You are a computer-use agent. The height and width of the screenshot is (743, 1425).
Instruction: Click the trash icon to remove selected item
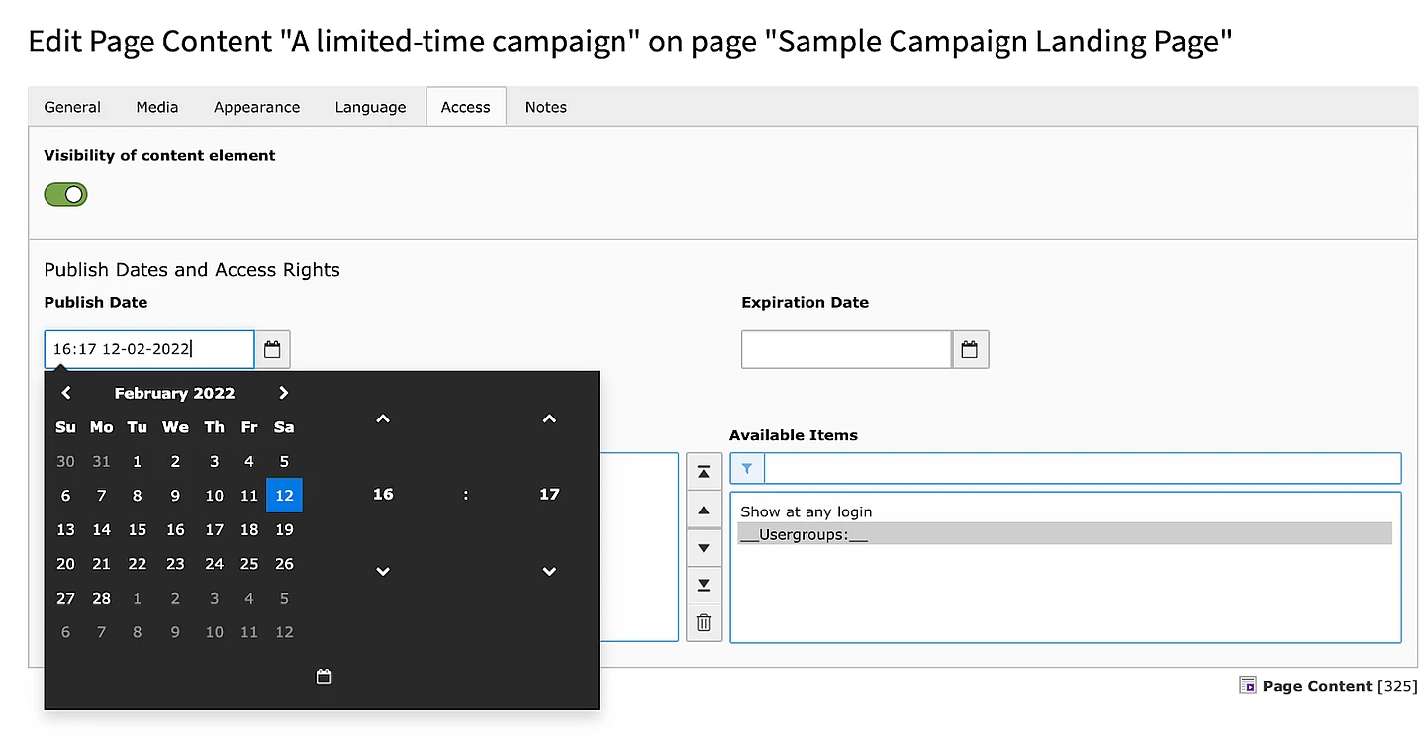704,622
